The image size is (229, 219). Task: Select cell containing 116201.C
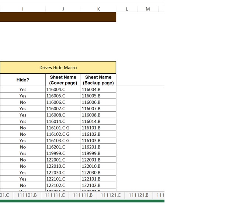[x=63, y=147]
